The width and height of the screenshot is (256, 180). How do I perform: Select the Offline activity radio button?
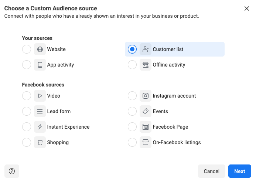click(x=132, y=65)
